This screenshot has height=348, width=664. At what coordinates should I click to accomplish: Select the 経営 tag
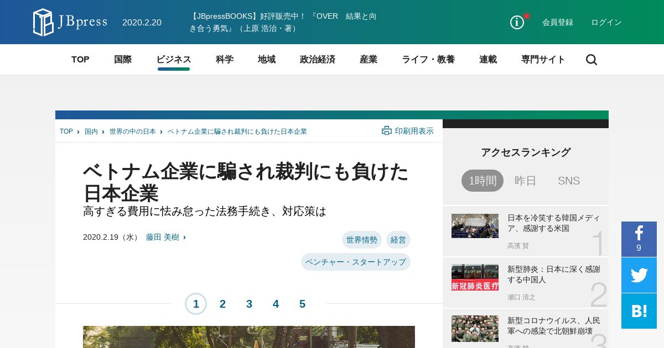pyautogui.click(x=398, y=240)
